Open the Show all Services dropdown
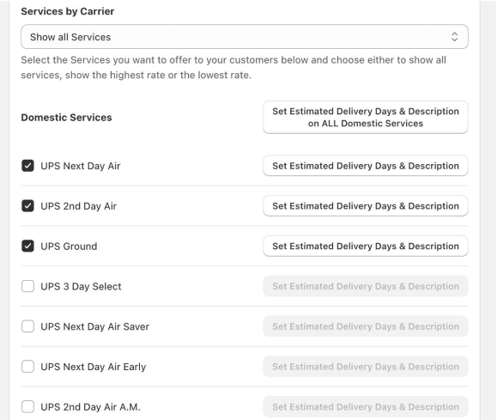The width and height of the screenshot is (497, 420). tap(245, 37)
